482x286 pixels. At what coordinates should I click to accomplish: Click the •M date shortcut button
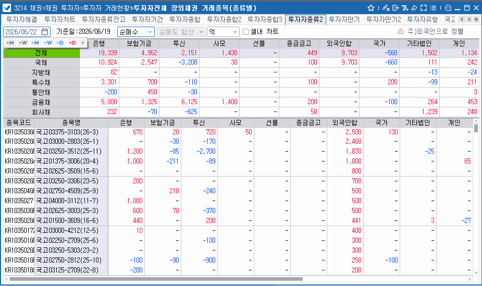tap(10, 43)
